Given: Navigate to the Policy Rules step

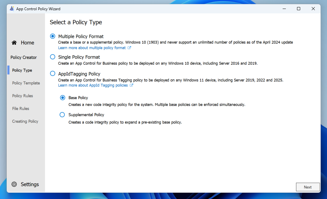Looking at the screenshot, I should (22, 96).
